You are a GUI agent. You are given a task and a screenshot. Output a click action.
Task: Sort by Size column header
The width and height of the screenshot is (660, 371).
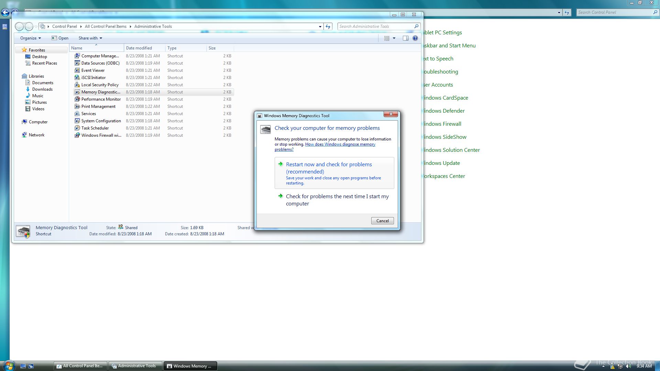point(220,48)
